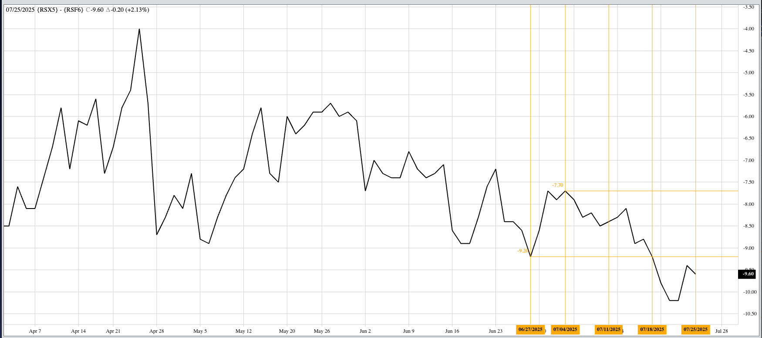Select the May 12 label on time axis
Image resolution: width=762 pixels, height=338 pixels.
(243, 331)
